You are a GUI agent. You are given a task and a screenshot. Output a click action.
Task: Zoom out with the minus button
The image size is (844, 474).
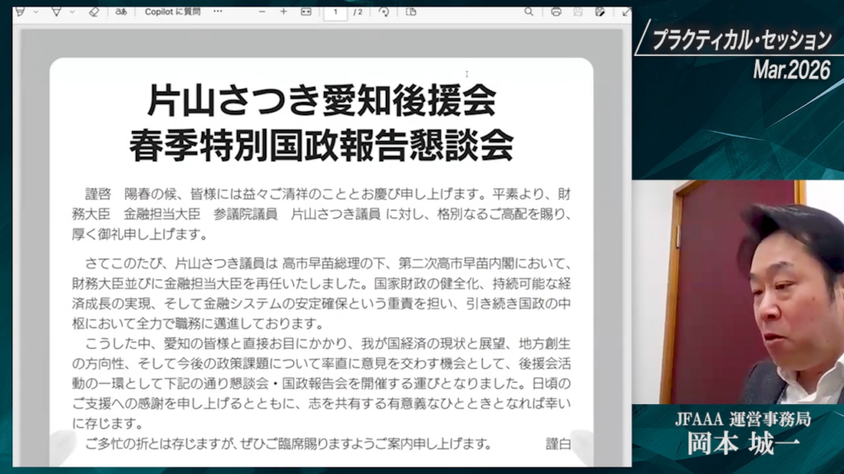262,12
